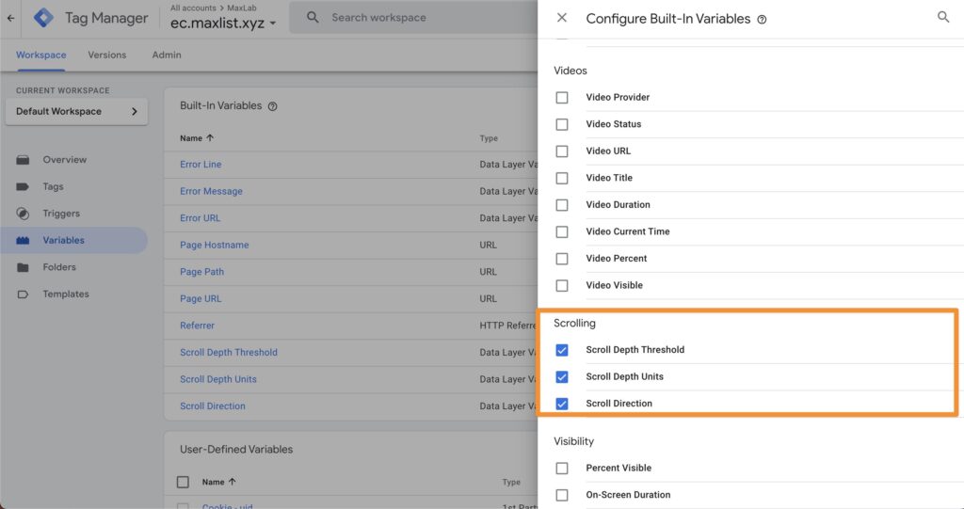Switch to the Versions tab
This screenshot has width=964, height=509.
107,55
